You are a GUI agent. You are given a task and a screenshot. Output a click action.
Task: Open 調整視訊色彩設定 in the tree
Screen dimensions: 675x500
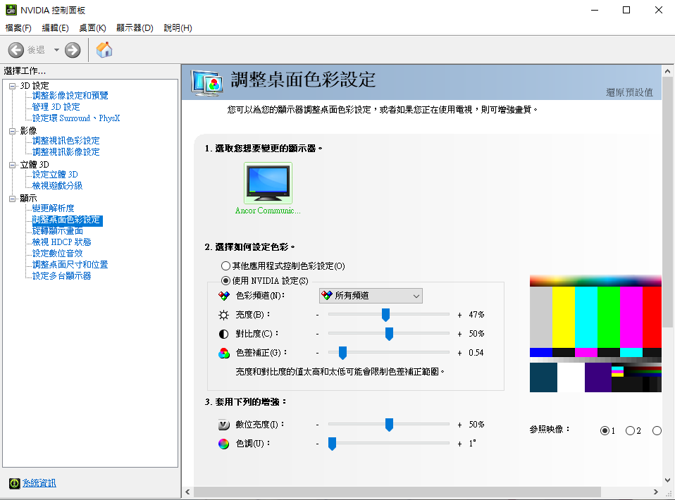(x=66, y=141)
